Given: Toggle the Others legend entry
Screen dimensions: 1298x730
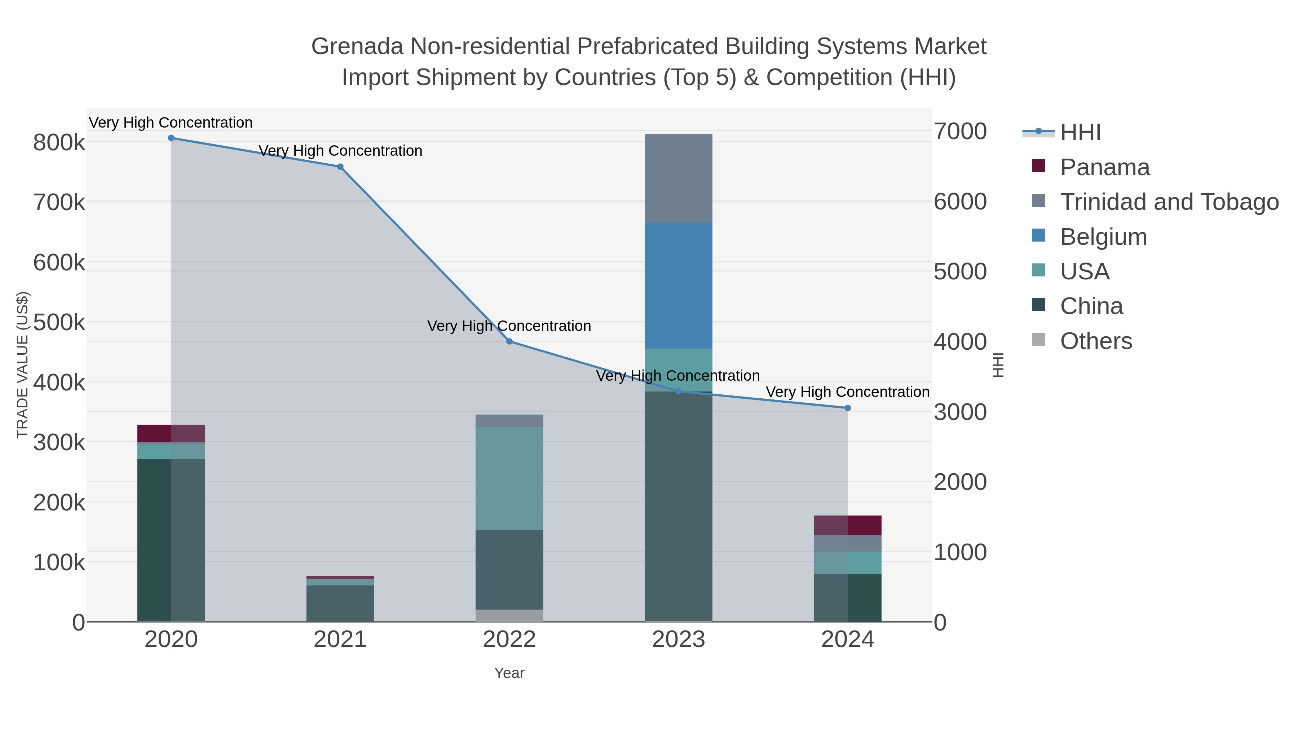Looking at the screenshot, I should point(1082,341).
